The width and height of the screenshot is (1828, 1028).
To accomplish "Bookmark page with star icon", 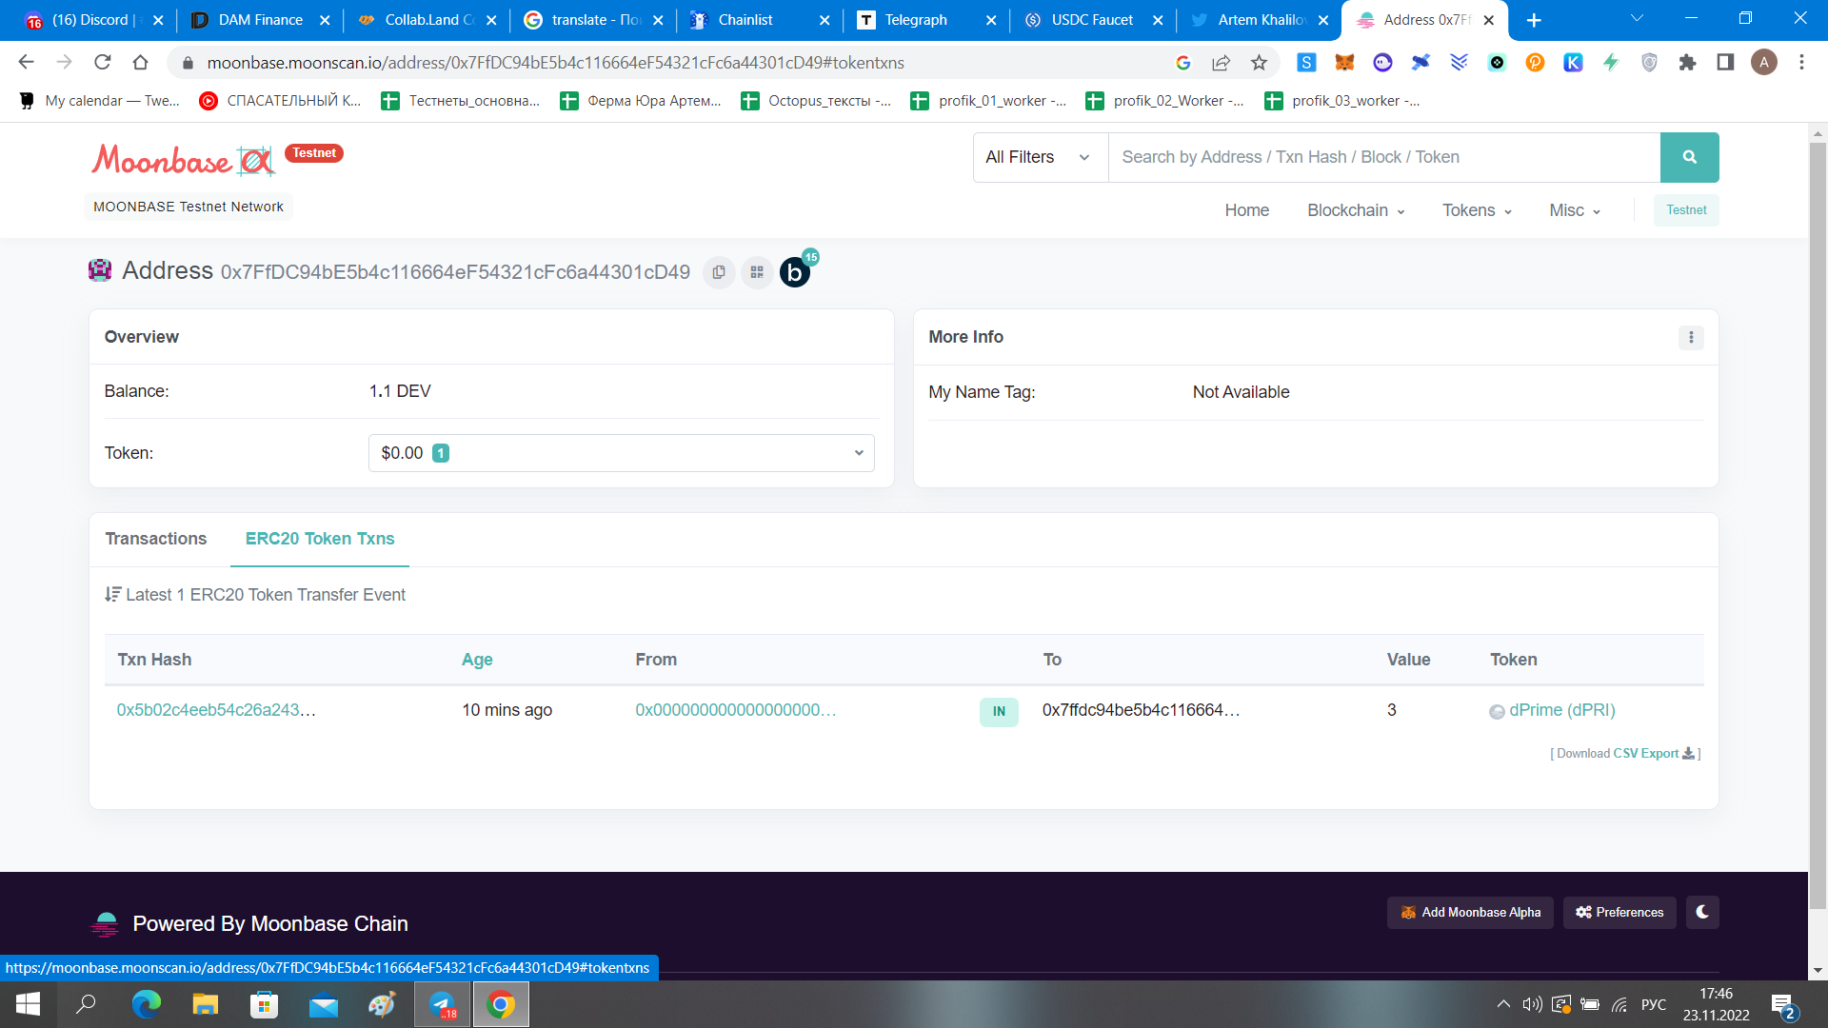I will tap(1259, 63).
